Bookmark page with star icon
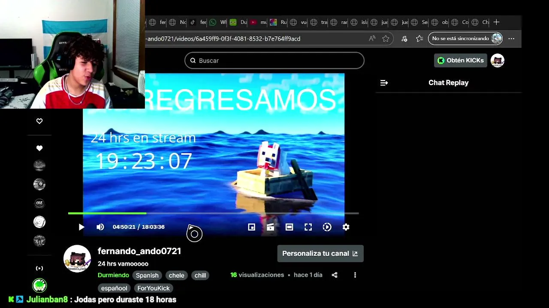 coord(386,38)
